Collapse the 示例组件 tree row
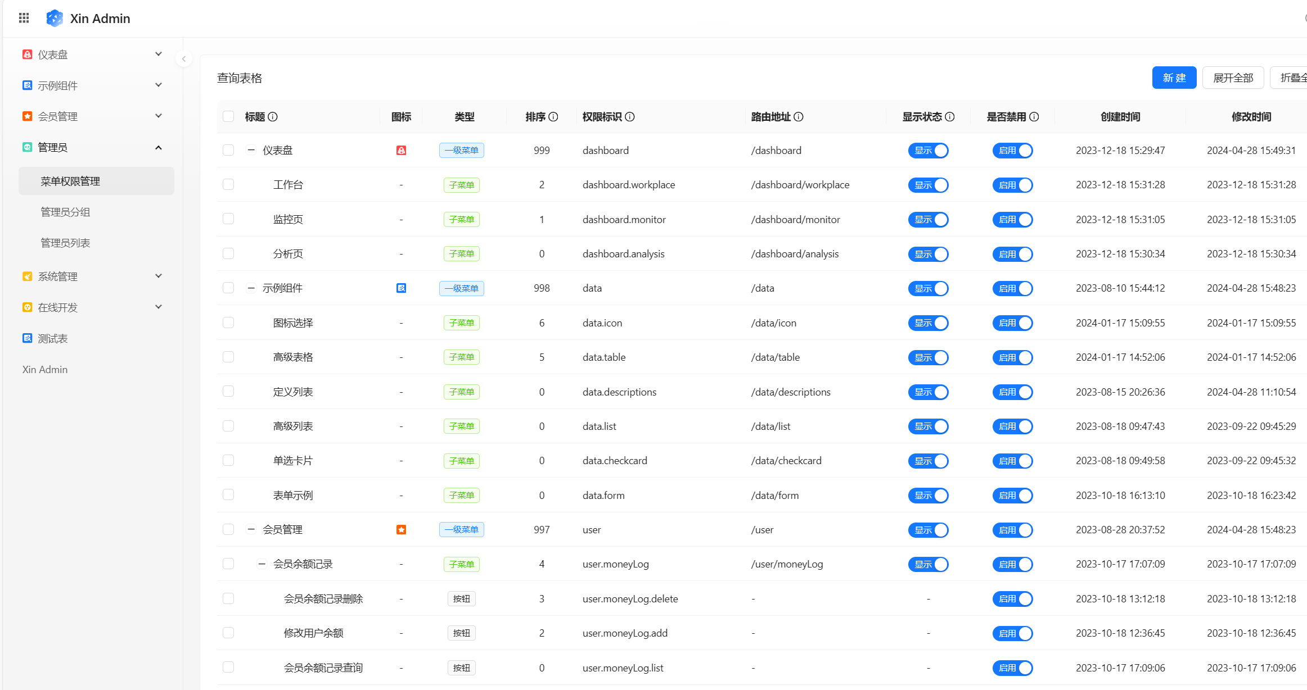Viewport: 1307px width, 690px height. coord(251,288)
